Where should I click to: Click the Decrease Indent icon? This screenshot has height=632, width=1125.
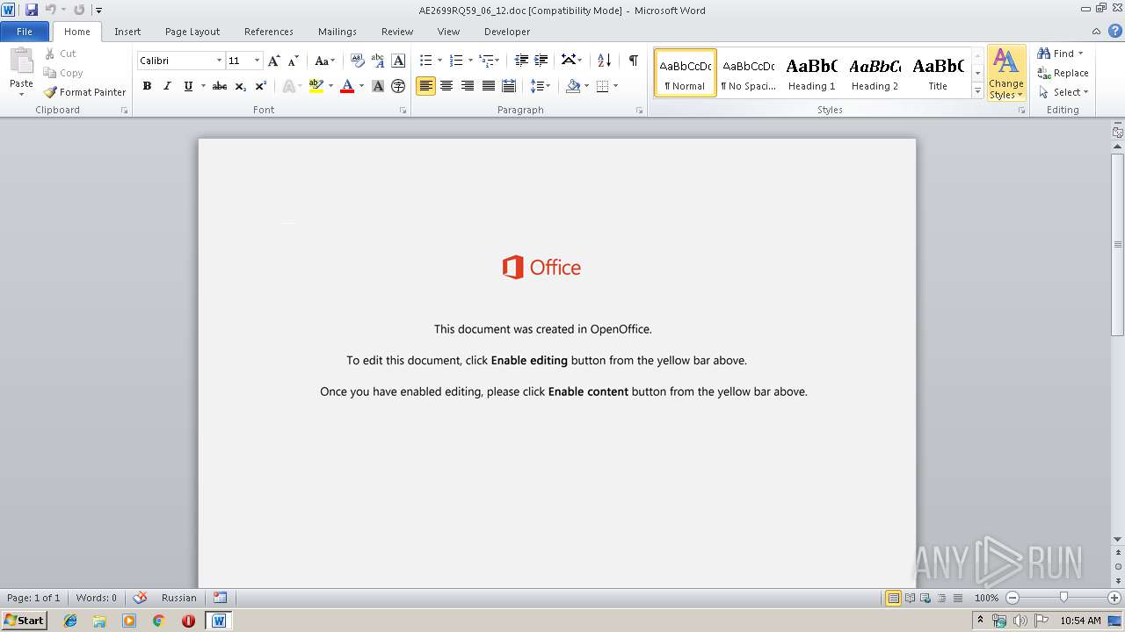(521, 61)
